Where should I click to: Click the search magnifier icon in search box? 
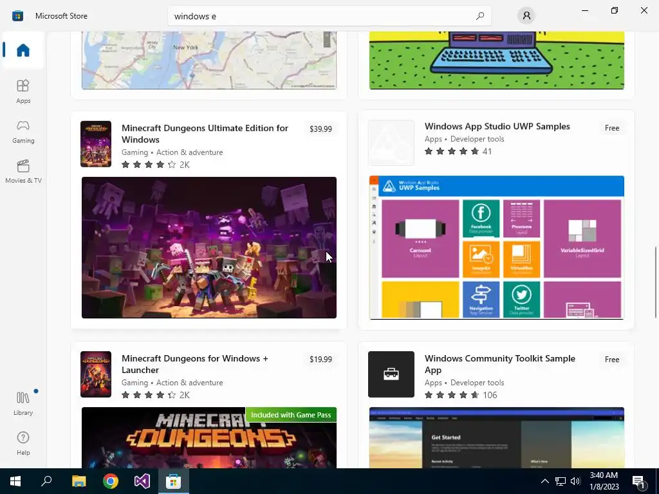pos(480,16)
